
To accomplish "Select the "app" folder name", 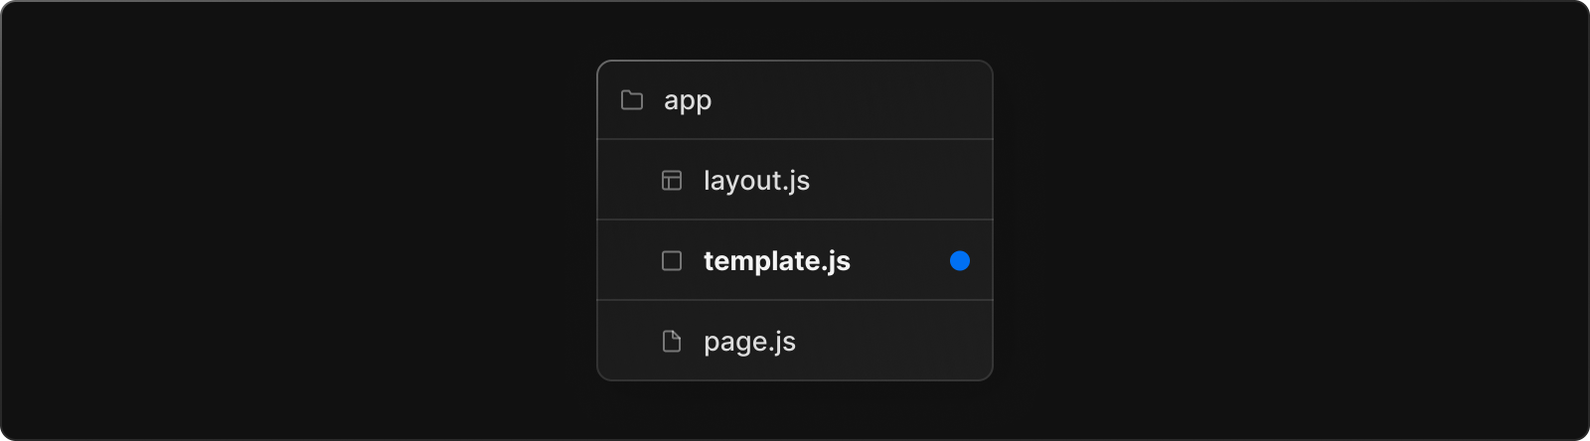I will click(688, 100).
